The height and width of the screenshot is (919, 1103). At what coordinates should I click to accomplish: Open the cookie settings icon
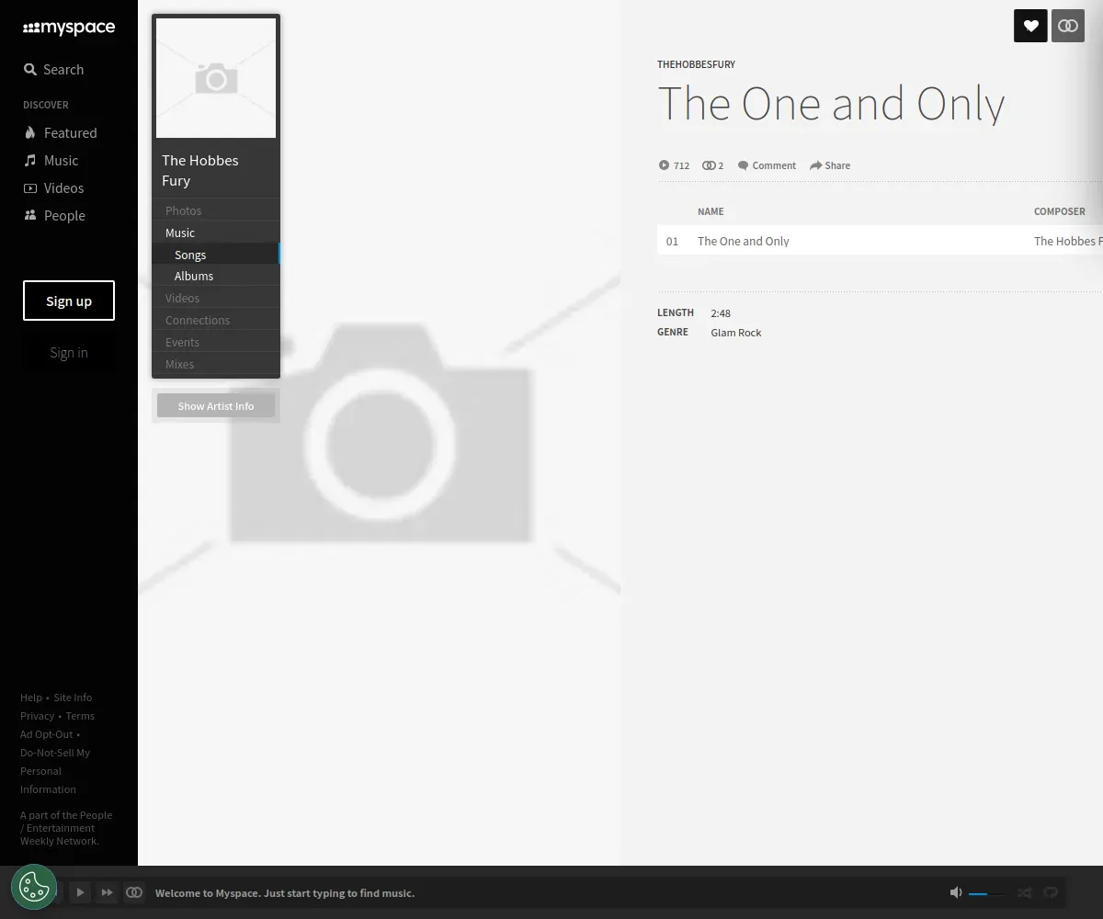coord(34,887)
